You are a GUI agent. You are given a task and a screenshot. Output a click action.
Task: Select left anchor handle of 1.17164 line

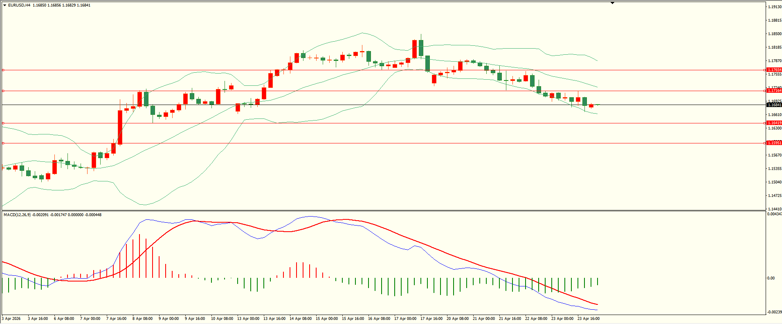[x=3, y=91]
